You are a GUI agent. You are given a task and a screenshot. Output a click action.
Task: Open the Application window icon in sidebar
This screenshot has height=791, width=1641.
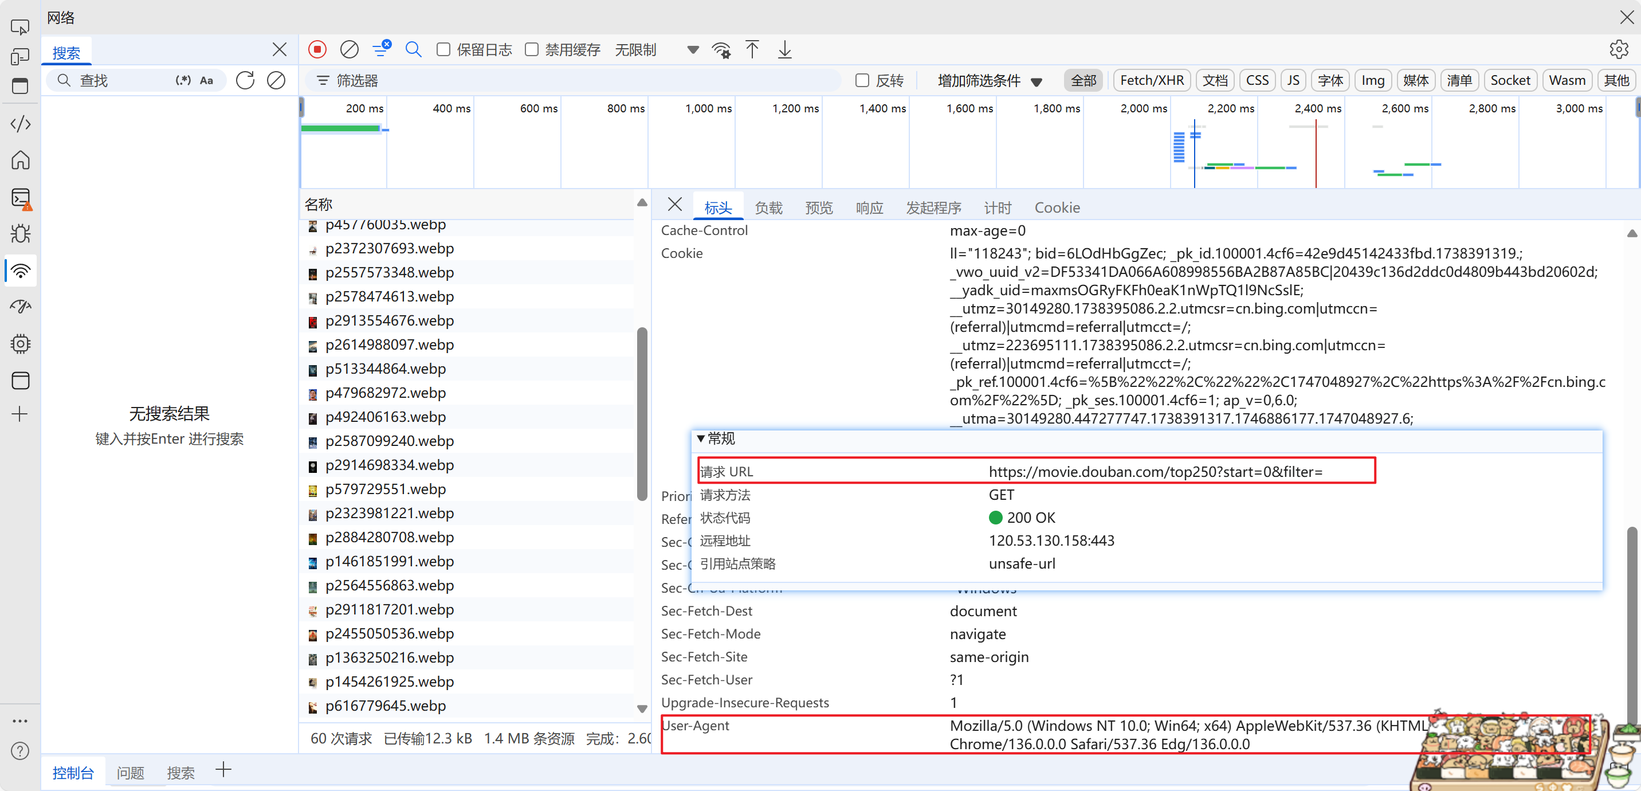21,381
